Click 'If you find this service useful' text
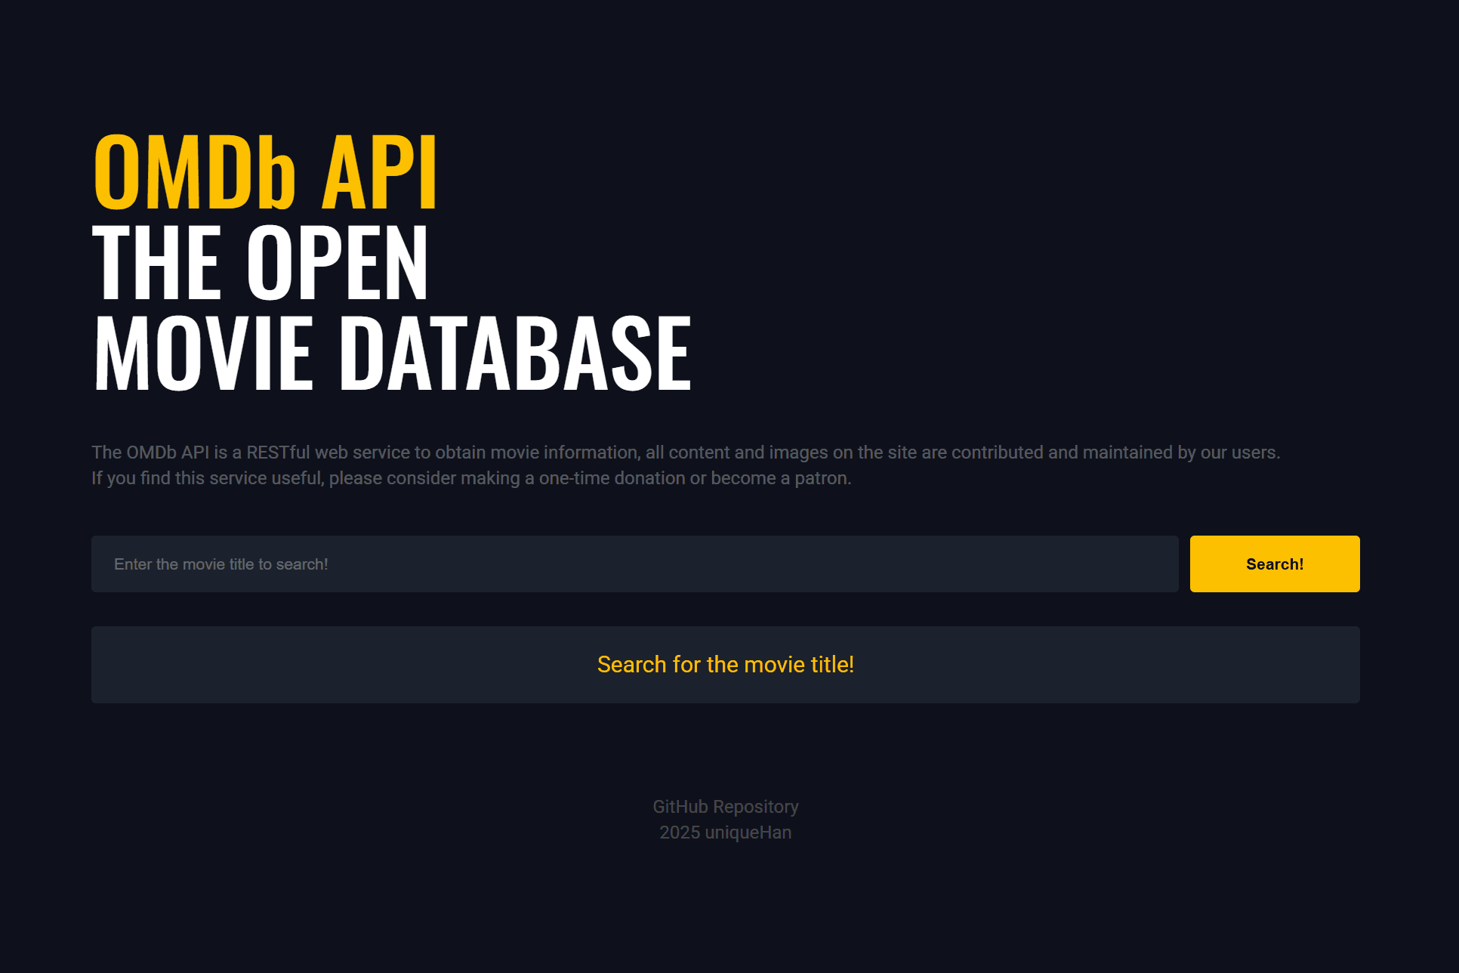 click(208, 478)
